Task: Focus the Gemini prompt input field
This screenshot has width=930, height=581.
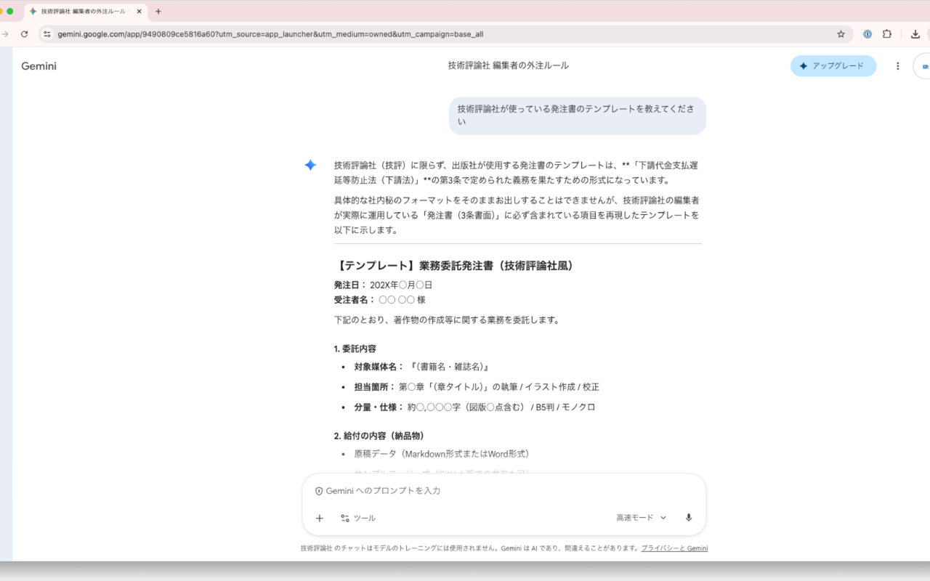Action: pyautogui.click(x=504, y=491)
